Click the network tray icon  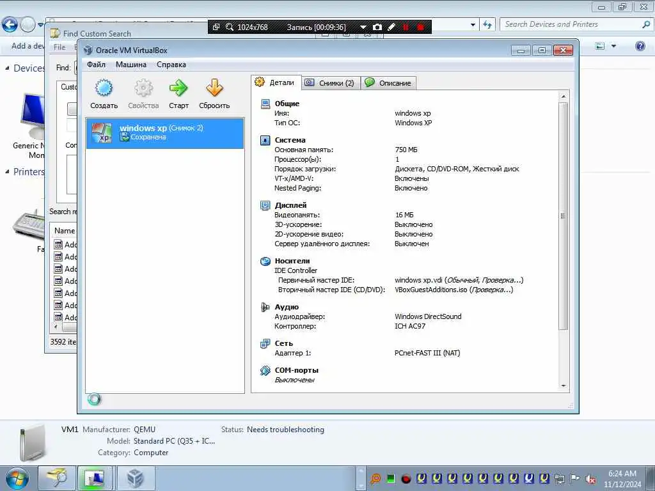pos(560,479)
